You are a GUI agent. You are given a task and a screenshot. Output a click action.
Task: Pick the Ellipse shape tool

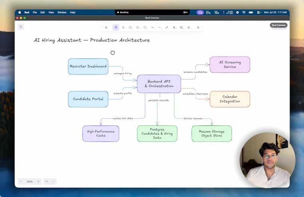point(145,28)
